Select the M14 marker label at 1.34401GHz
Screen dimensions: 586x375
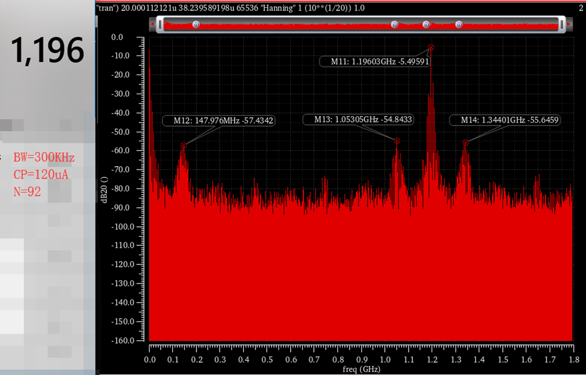tap(506, 120)
